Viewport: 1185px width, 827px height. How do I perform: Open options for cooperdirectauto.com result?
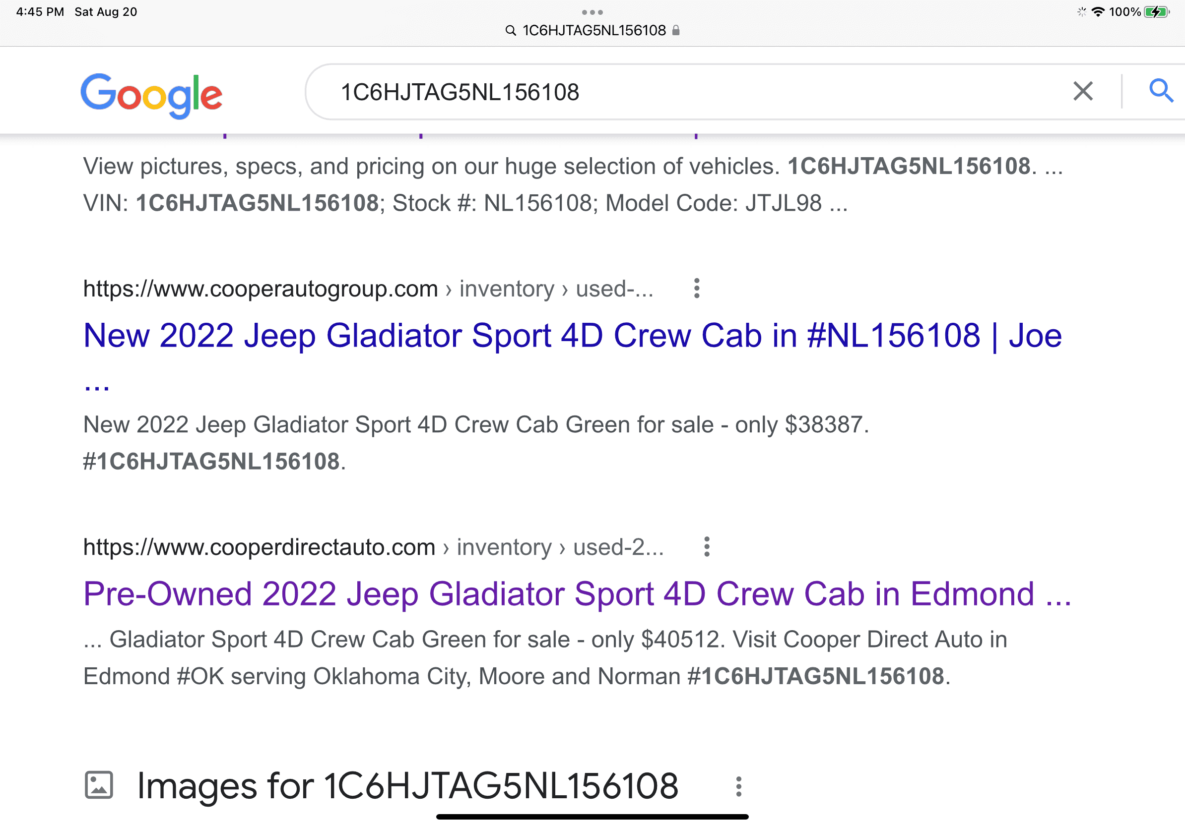pyautogui.click(x=707, y=546)
